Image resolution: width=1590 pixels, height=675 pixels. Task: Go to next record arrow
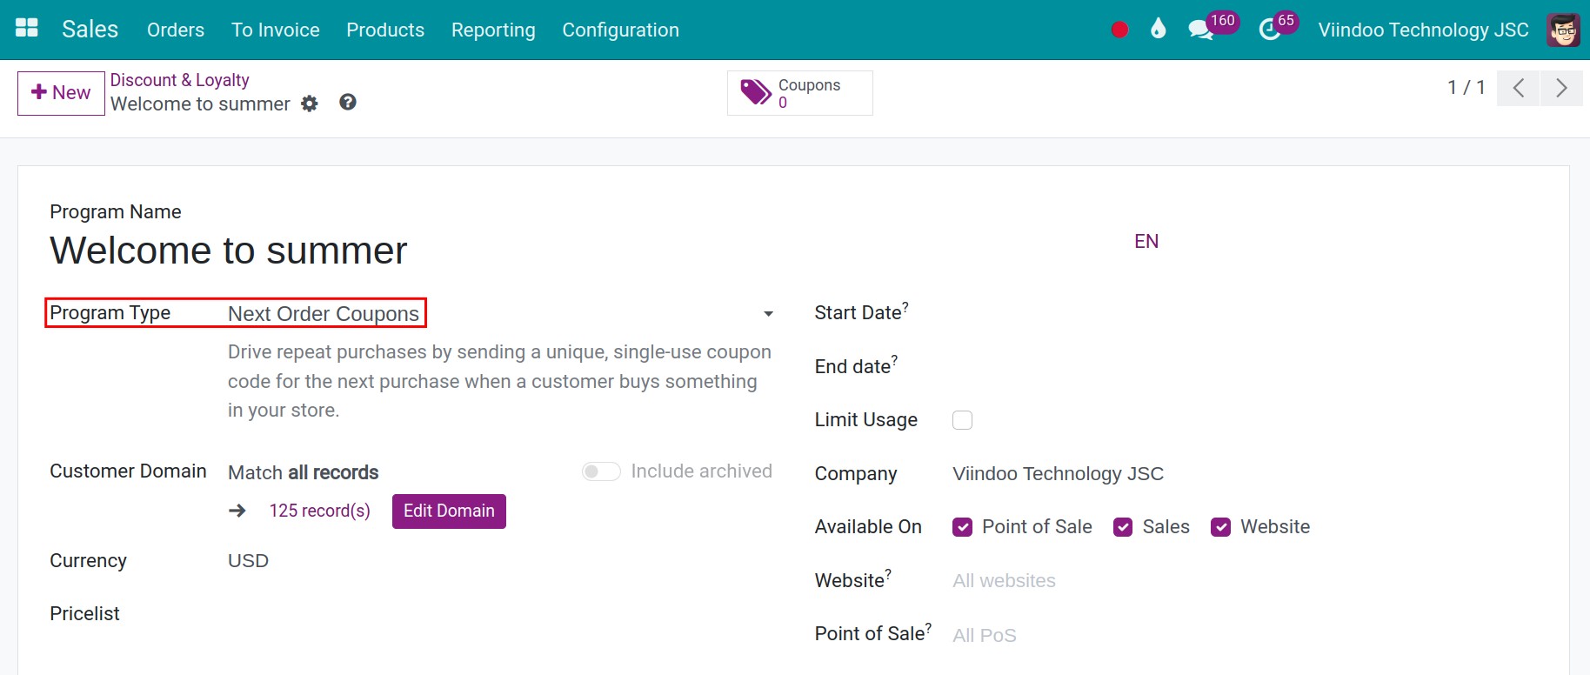click(1561, 88)
